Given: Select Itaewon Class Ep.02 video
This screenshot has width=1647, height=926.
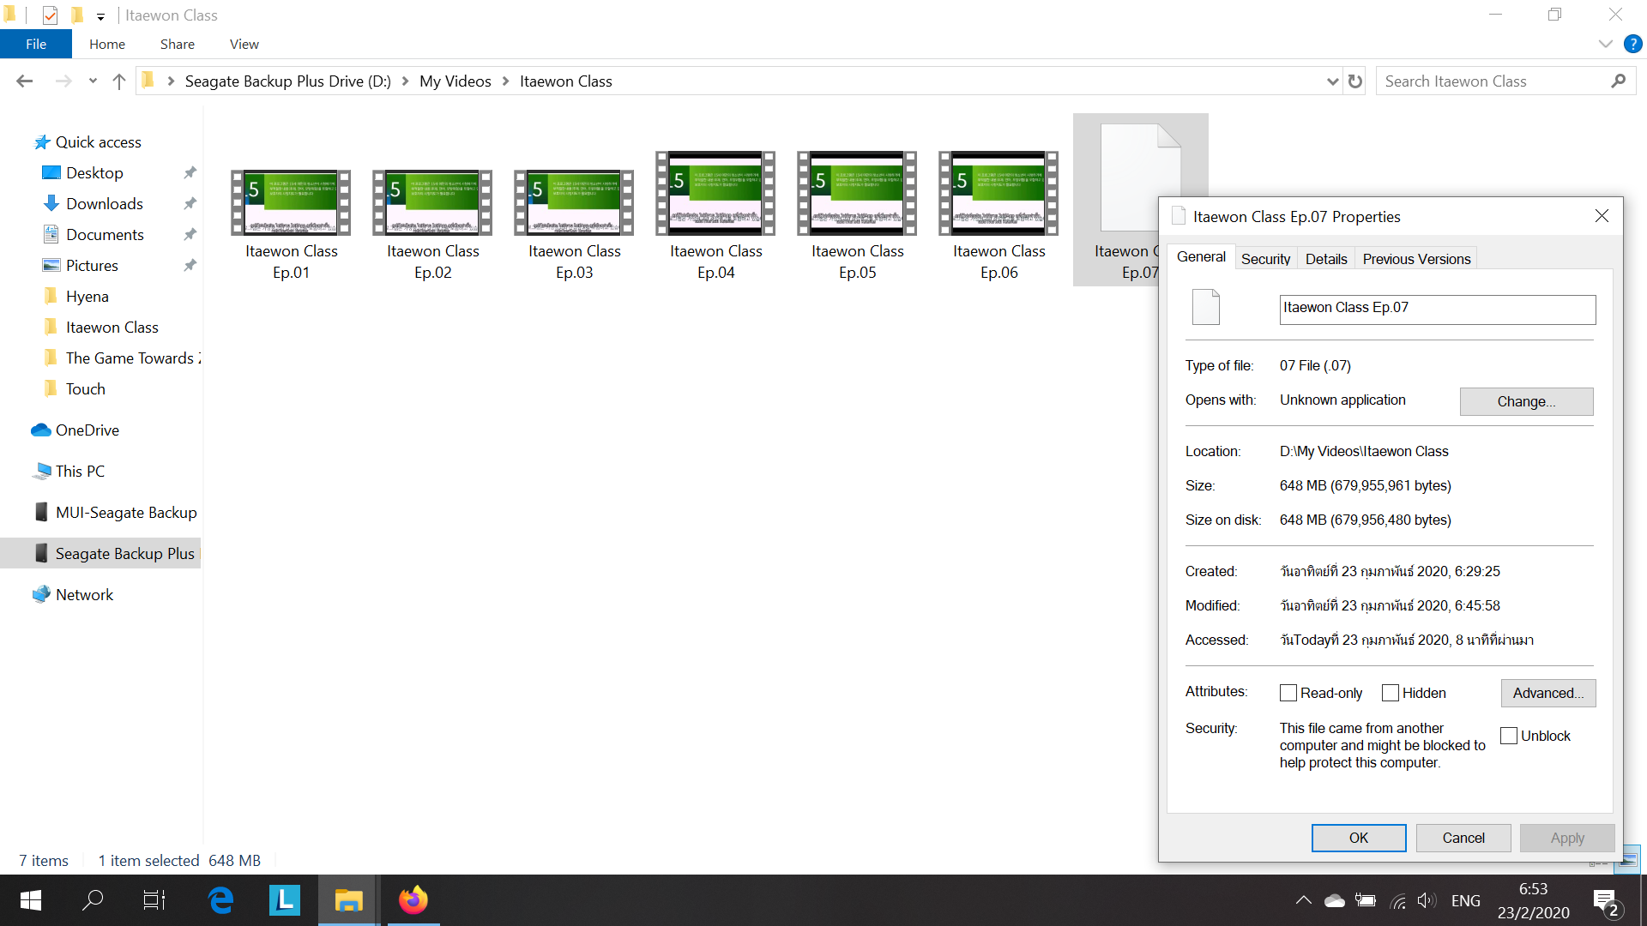Looking at the screenshot, I should (x=433, y=225).
